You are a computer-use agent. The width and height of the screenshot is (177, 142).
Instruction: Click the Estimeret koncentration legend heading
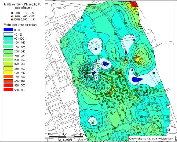[x=20, y=25]
